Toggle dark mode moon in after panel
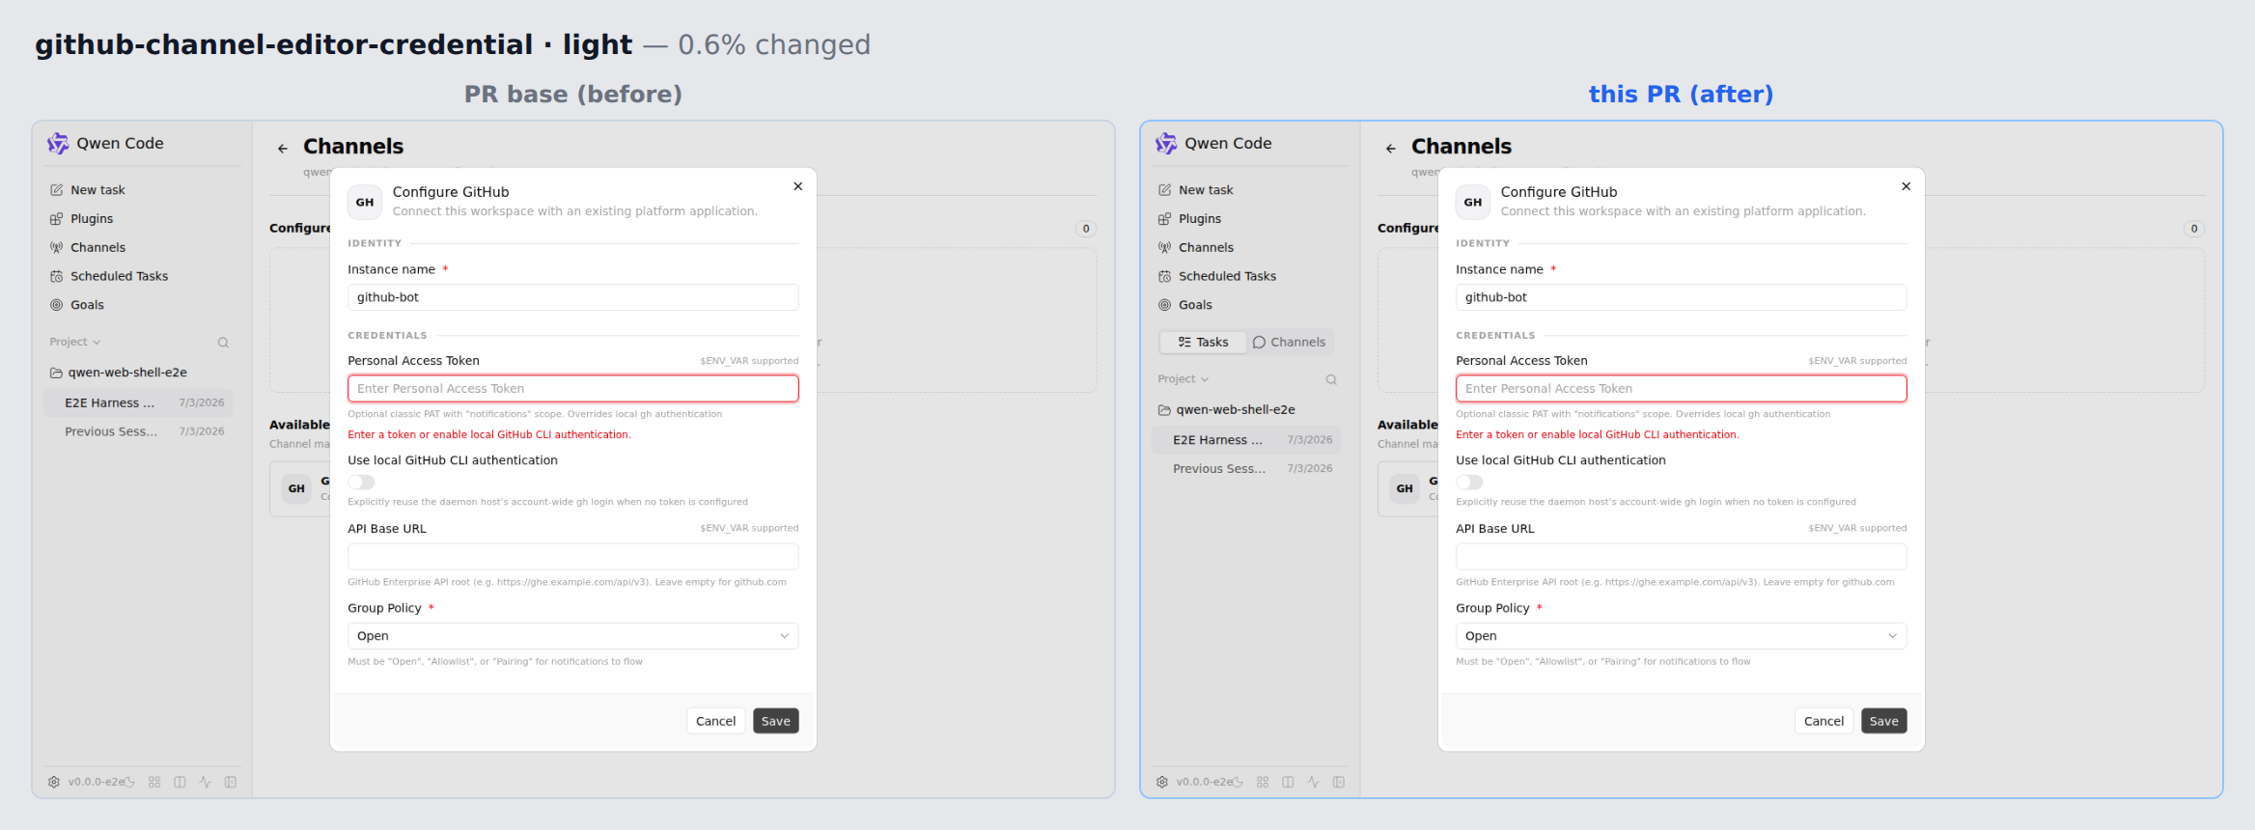2255x830 pixels. click(1238, 782)
